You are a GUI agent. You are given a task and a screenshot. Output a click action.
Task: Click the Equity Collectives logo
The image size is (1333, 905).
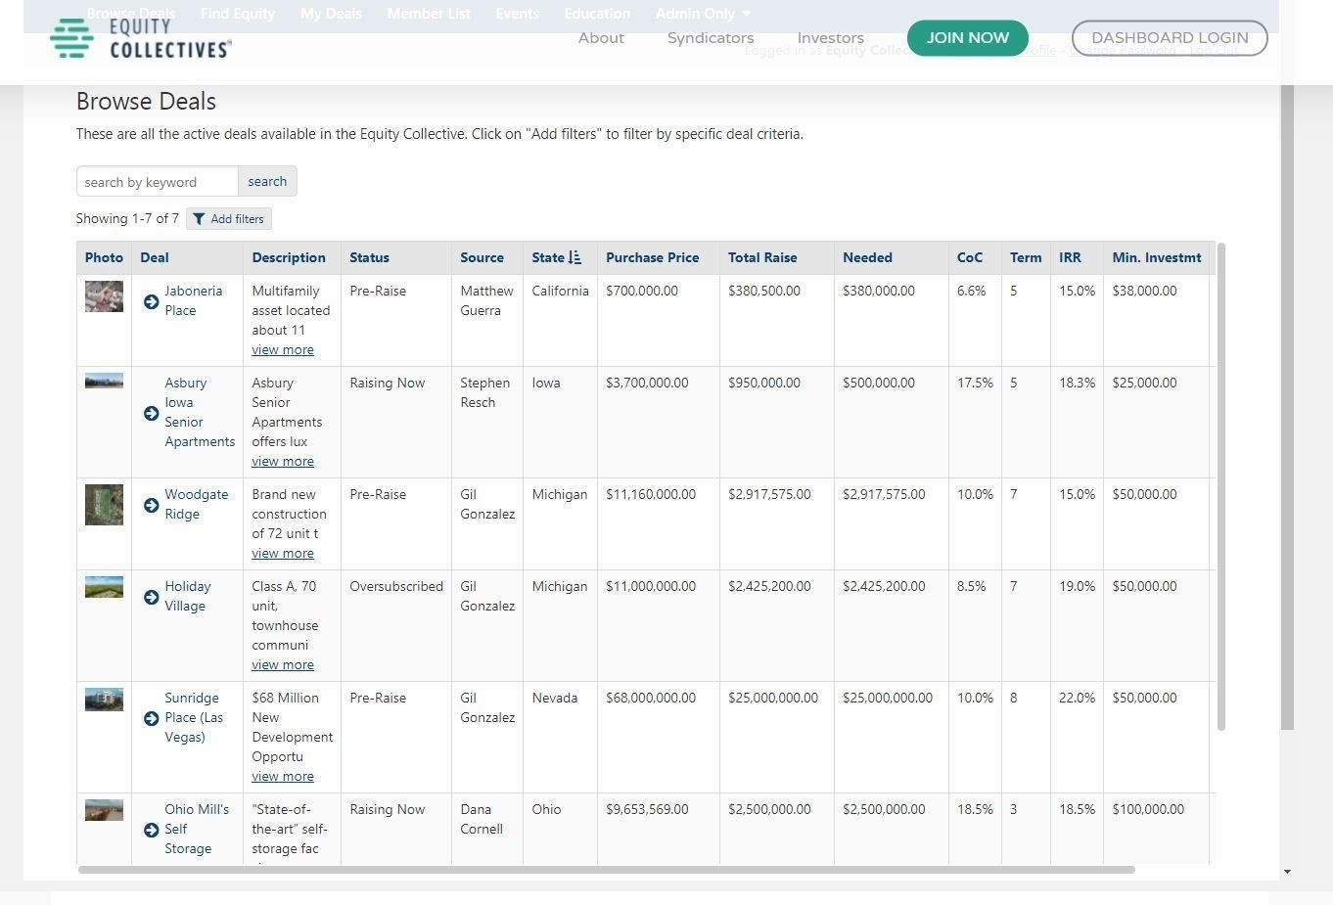[x=141, y=38]
